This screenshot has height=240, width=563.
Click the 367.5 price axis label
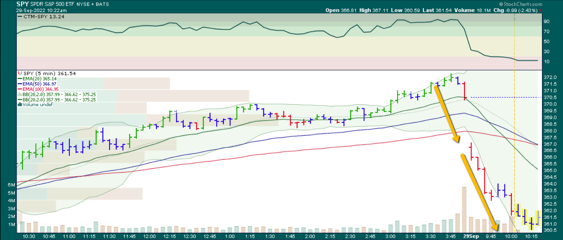[550, 137]
